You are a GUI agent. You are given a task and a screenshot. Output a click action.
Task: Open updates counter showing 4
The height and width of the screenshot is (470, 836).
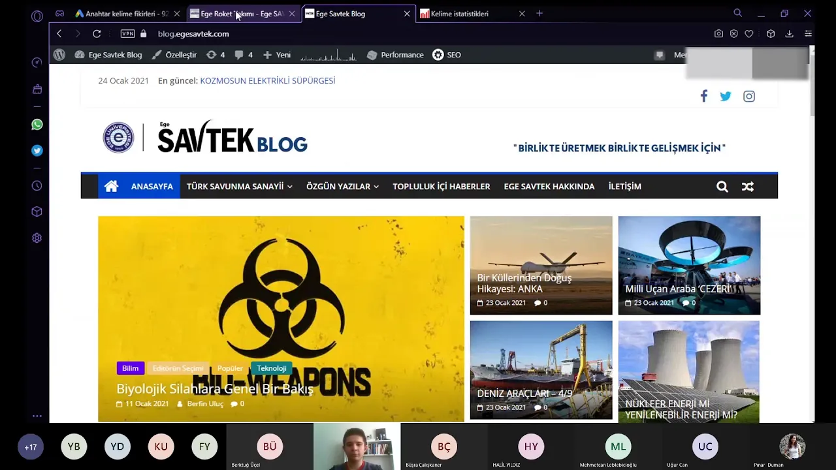click(216, 55)
